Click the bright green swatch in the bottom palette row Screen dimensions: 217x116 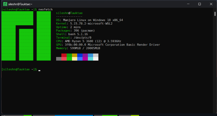point(69,59)
